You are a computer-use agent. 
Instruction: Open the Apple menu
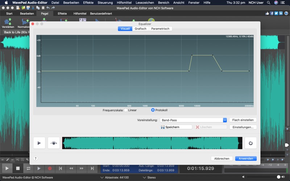(6, 3)
